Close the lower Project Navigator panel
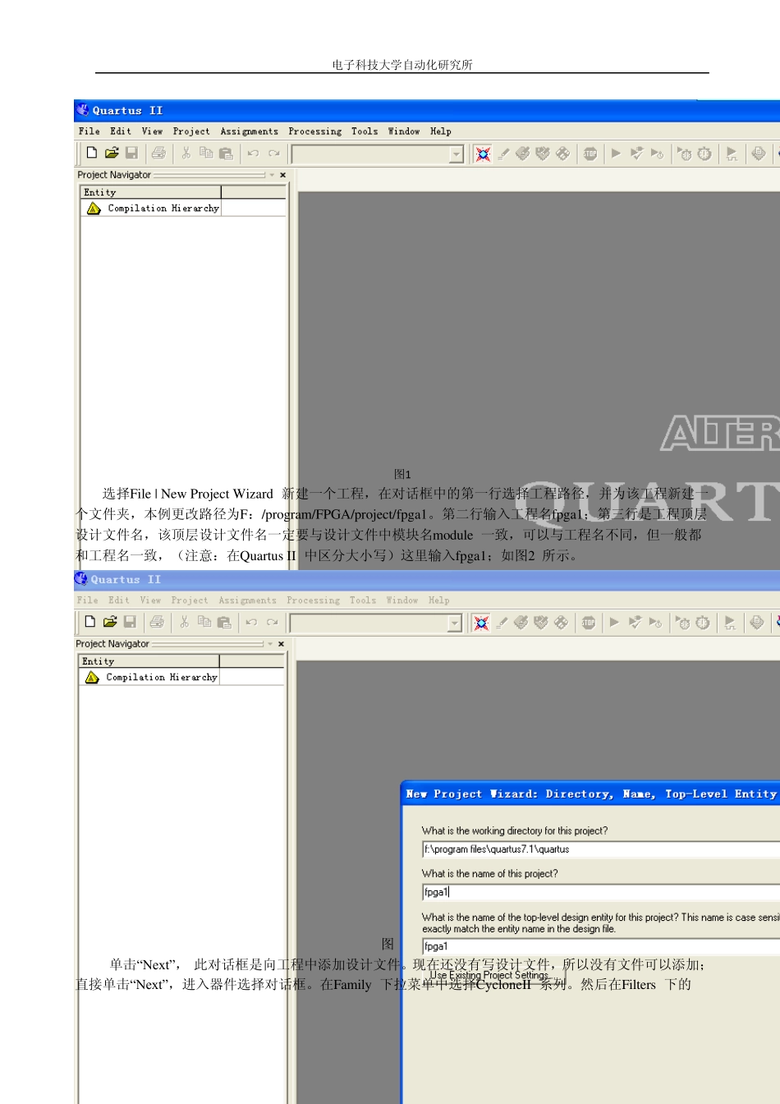780x1104 pixels. (282, 644)
